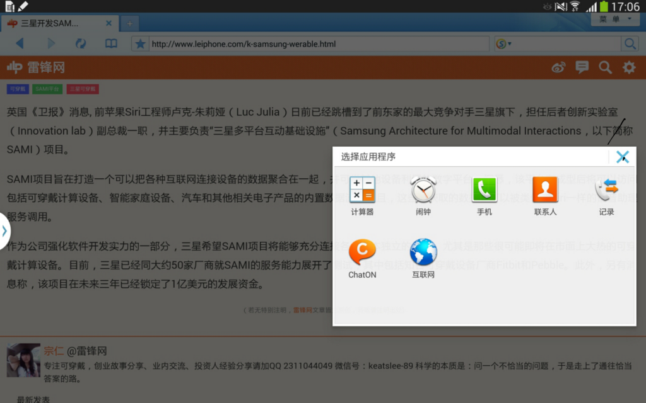Click the orange 雷锋网 link in footnote

[x=302, y=310]
